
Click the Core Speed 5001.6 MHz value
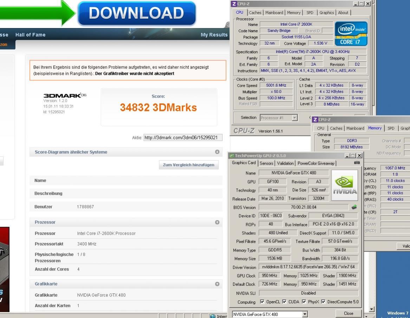(x=276, y=85)
